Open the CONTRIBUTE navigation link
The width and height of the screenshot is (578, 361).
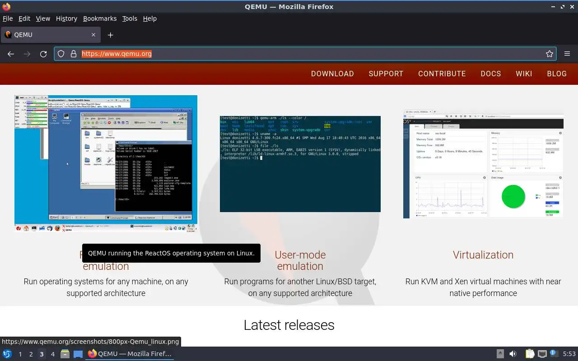point(442,74)
